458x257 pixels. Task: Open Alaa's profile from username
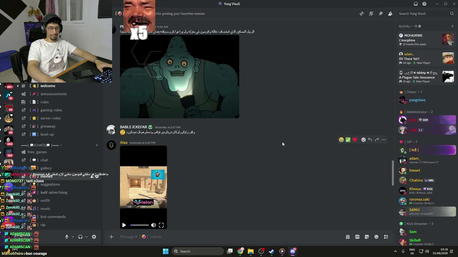[x=123, y=142]
